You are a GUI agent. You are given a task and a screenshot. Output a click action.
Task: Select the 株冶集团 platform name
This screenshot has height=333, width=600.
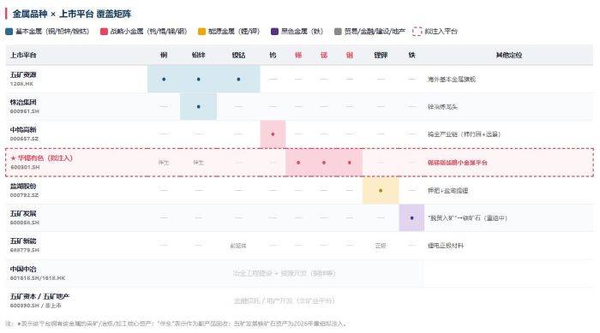[x=23, y=102]
